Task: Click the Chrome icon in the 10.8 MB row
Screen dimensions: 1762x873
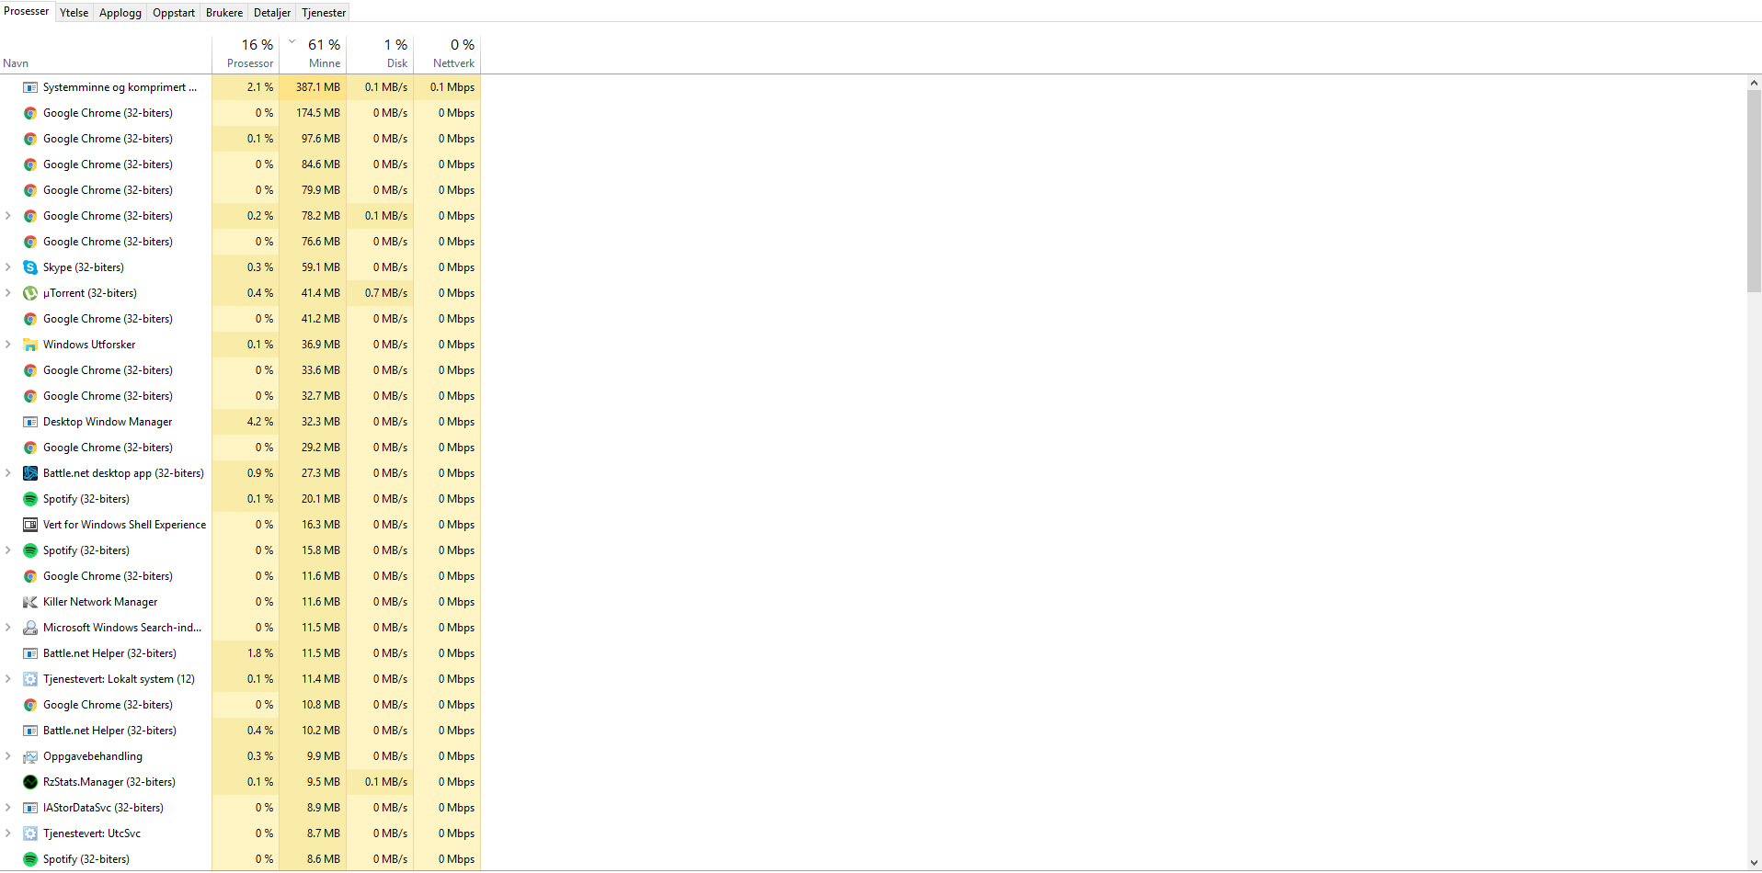Action: pyautogui.click(x=30, y=705)
